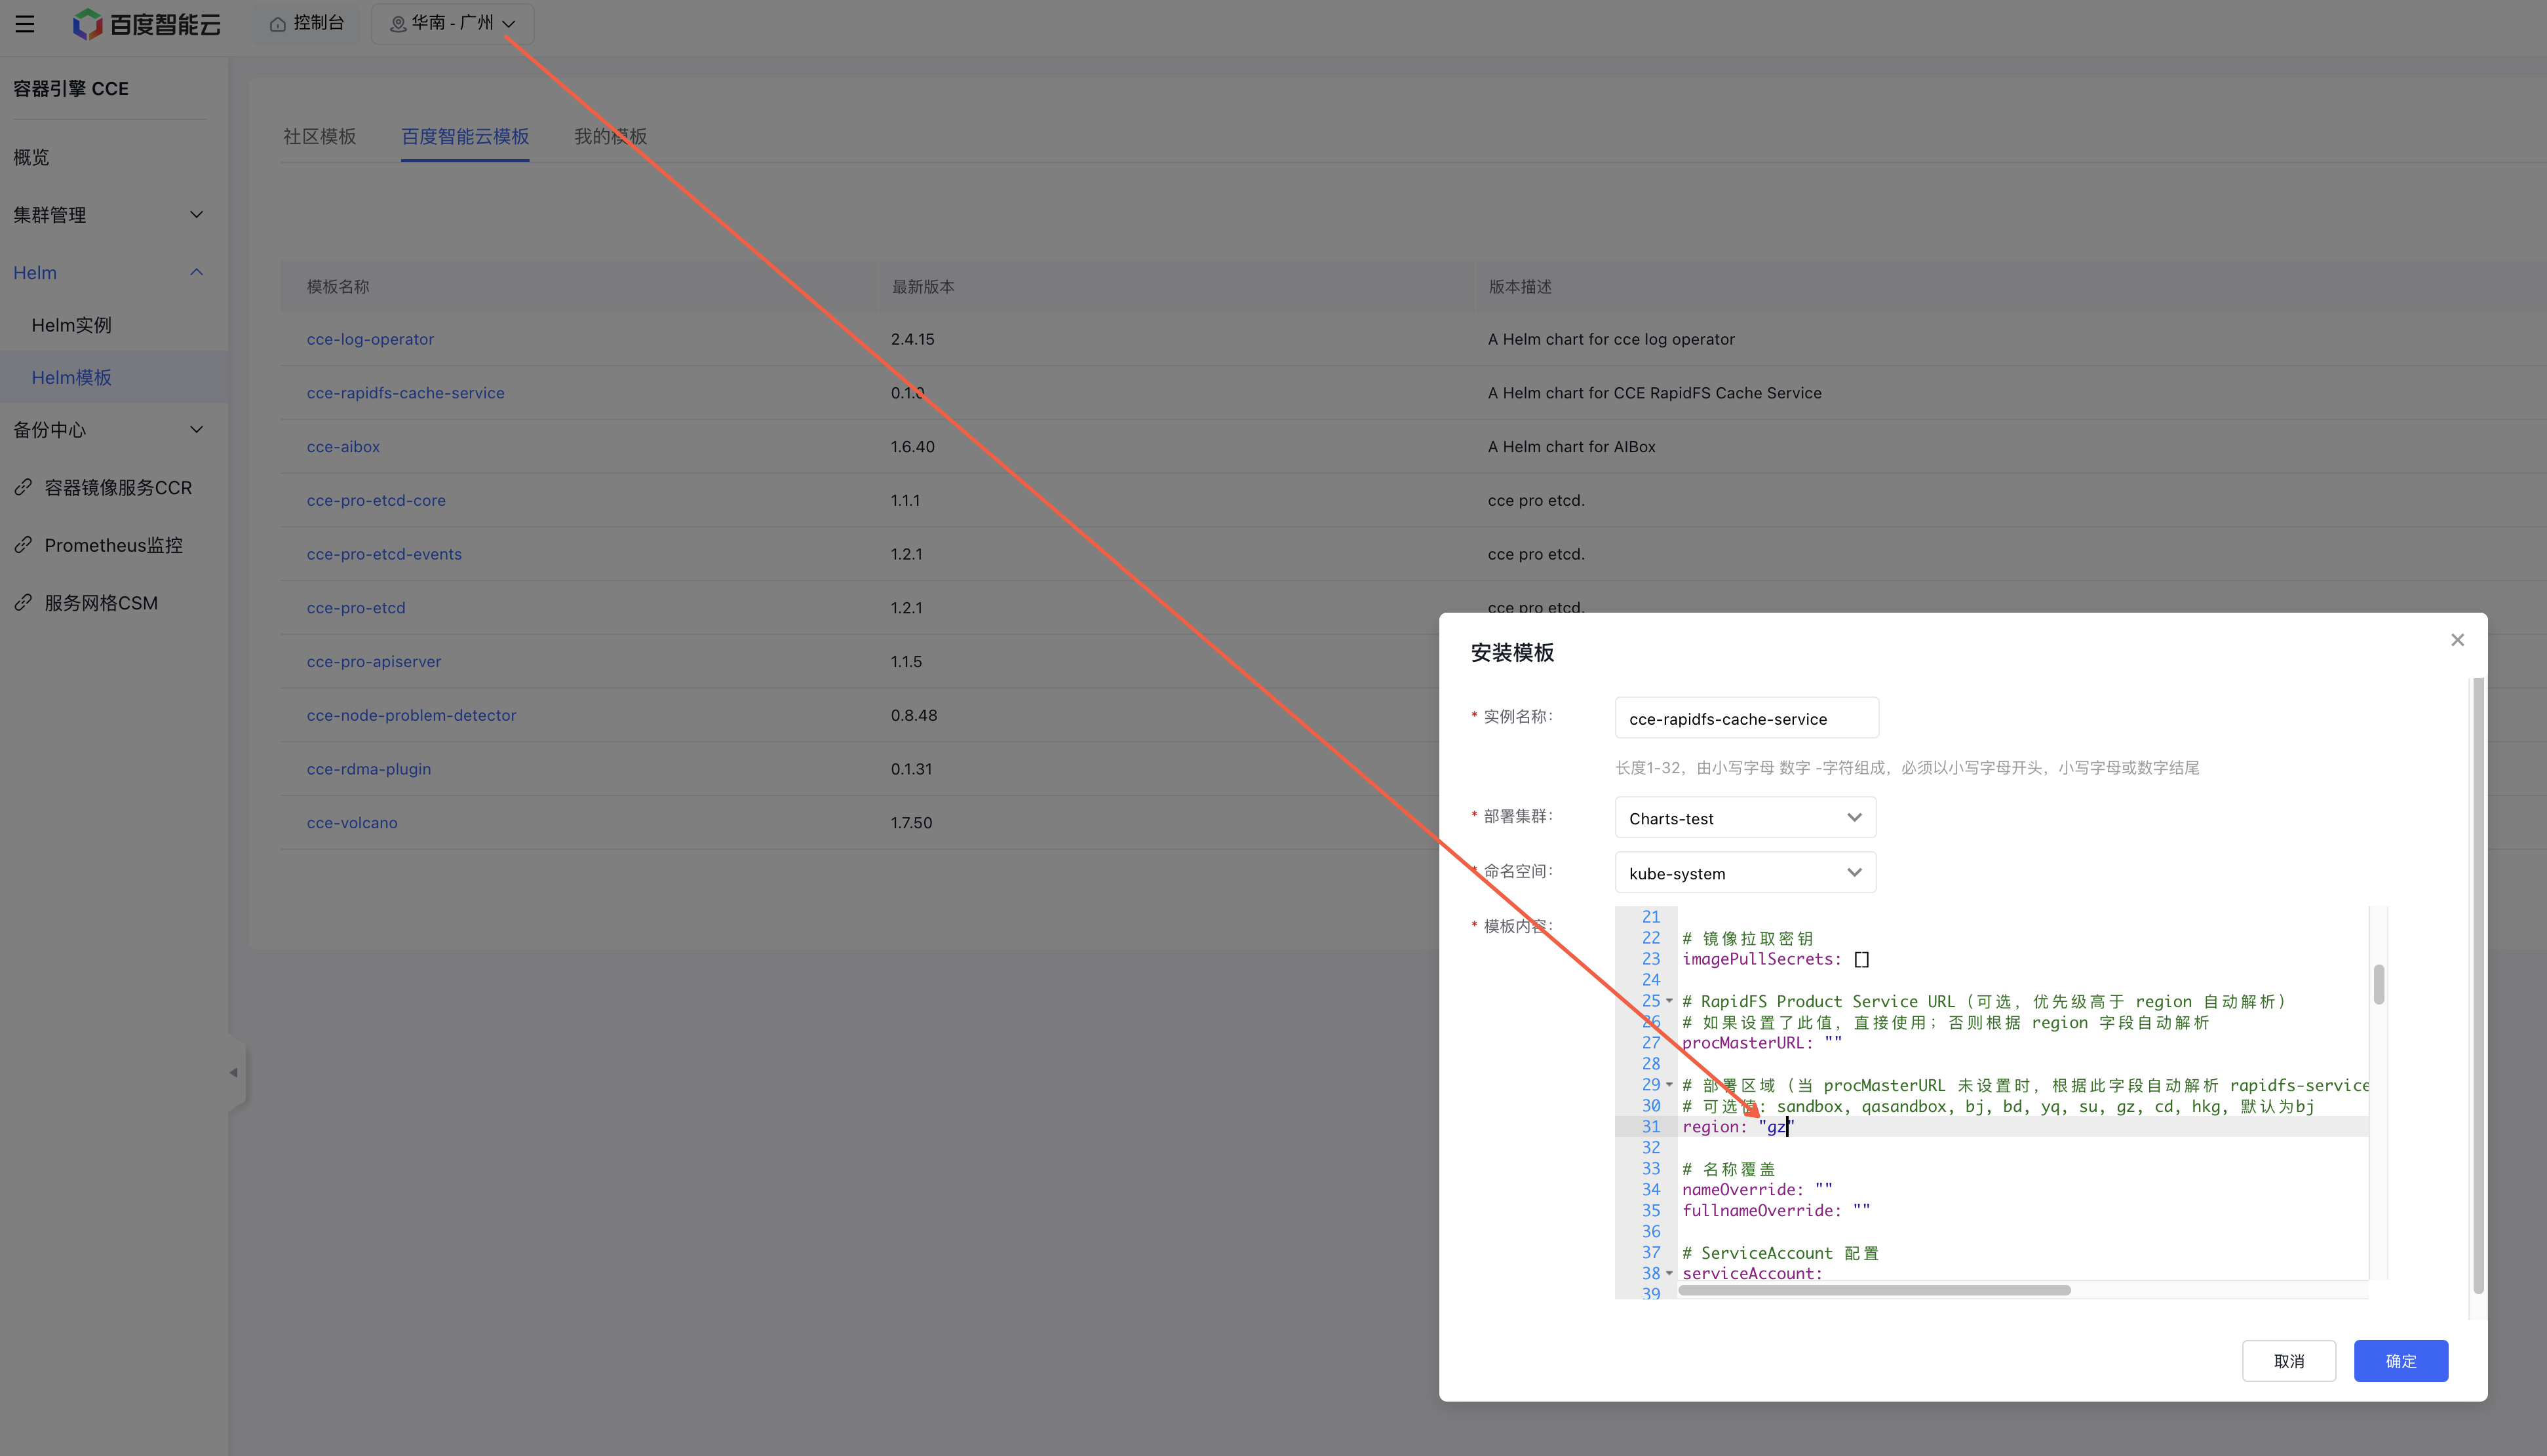Image resolution: width=2547 pixels, height=1456 pixels.
Task: Click the dialog's vertical scrollbar
Action: point(2478,985)
